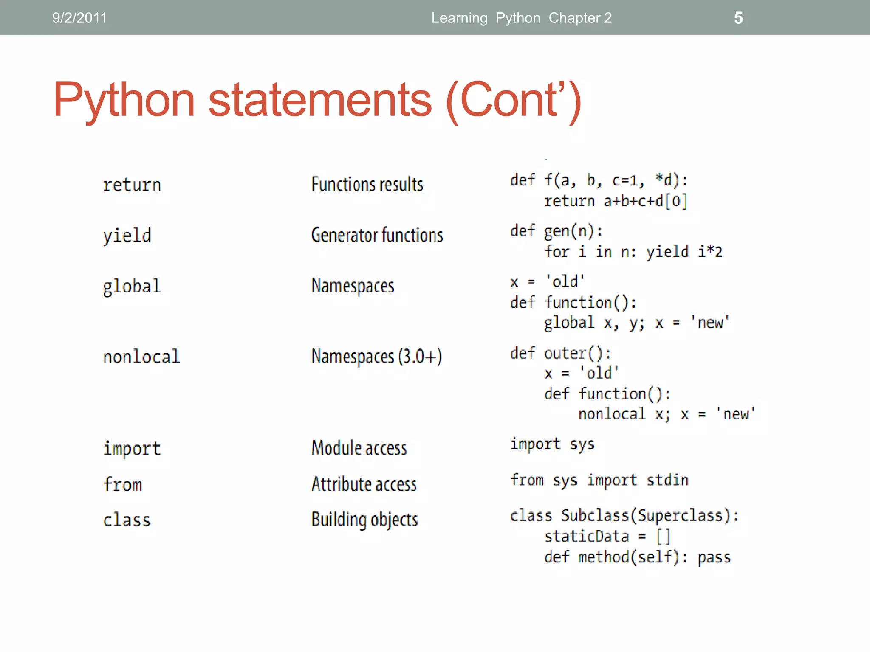870x652 pixels.
Task: Click the 'global' statement keyword
Action: pos(132,287)
